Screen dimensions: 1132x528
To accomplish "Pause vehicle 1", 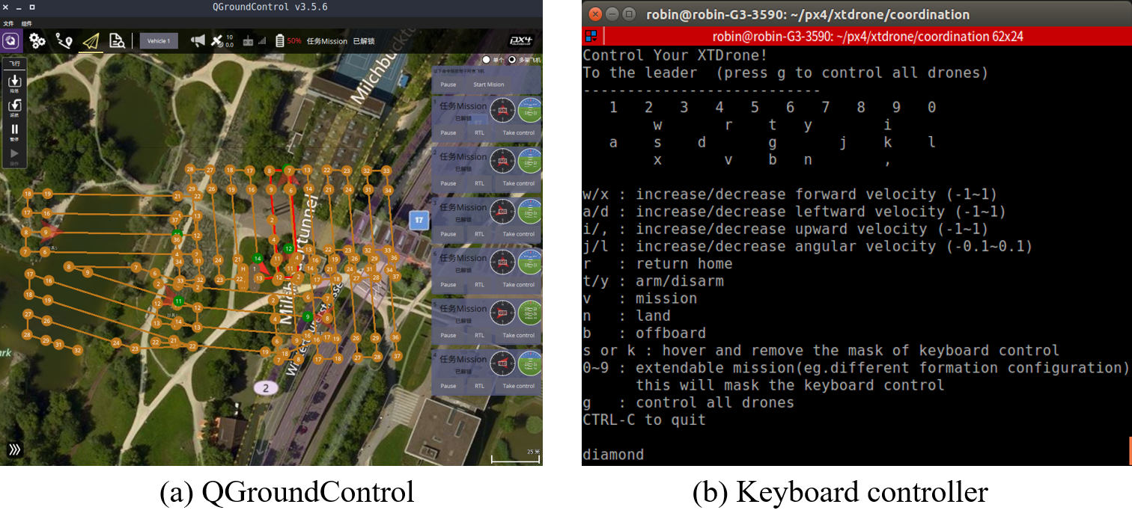I will point(448,132).
